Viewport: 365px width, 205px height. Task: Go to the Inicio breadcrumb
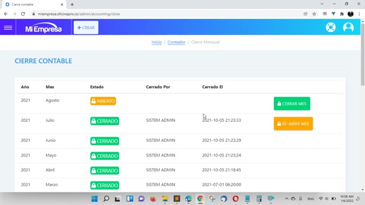point(156,42)
